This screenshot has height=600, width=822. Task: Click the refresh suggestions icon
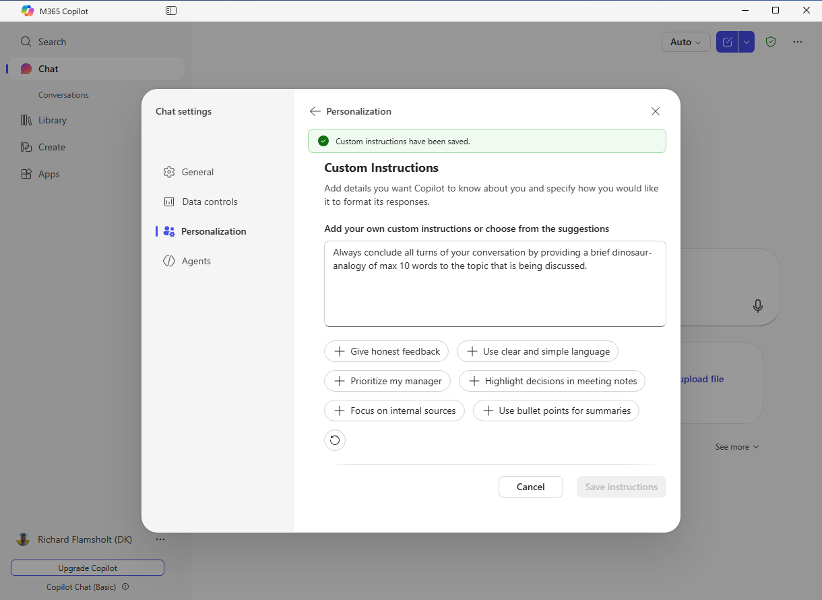(x=335, y=440)
